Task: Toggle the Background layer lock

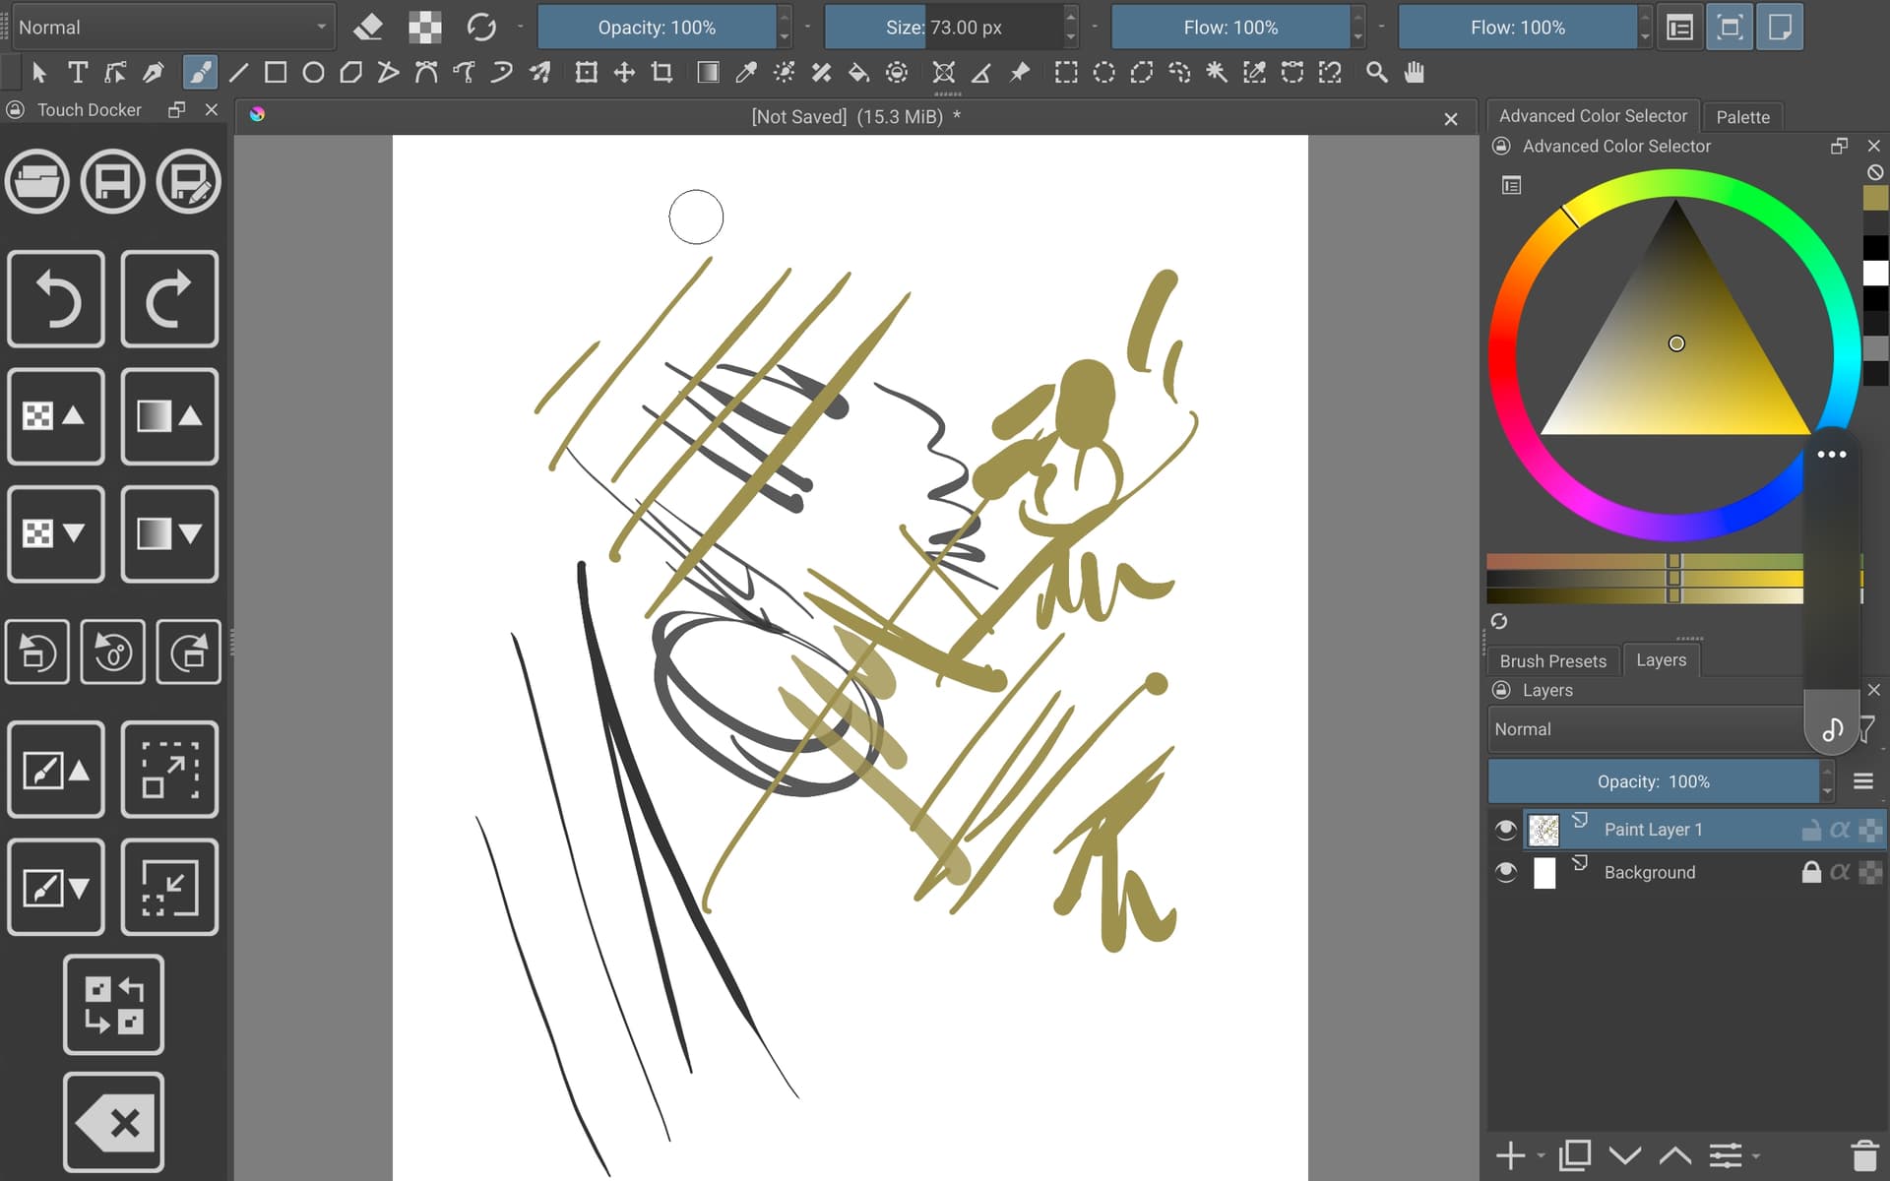Action: click(x=1810, y=872)
